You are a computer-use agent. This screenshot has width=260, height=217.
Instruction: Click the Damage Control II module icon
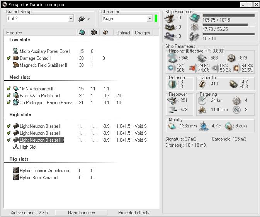[x=15, y=58]
